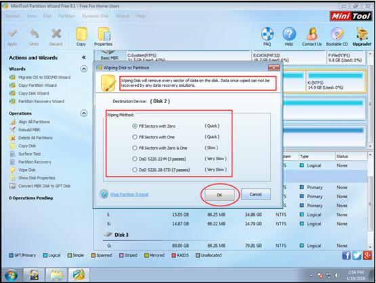376x283 pixels.
Task: Select Copy Disk operation in sidebar
Action: tap(23, 146)
